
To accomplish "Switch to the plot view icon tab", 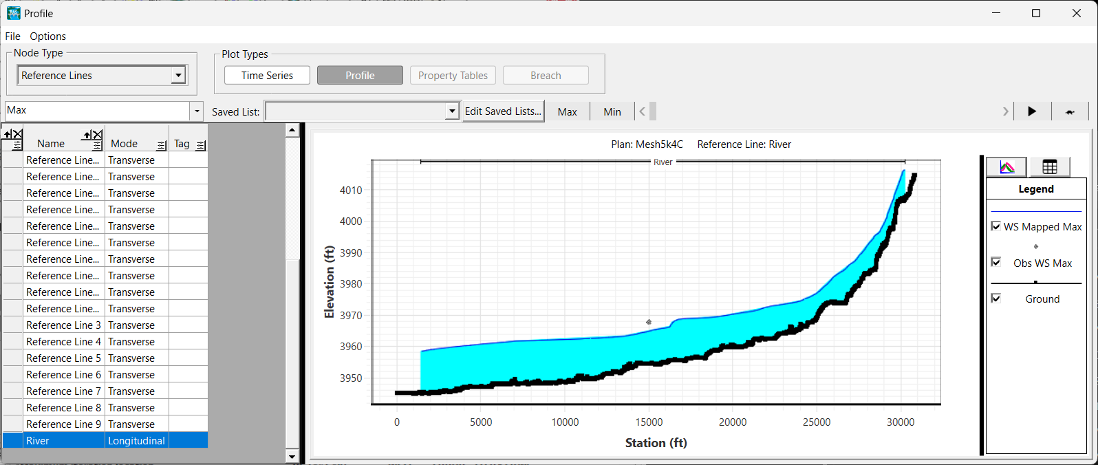I will [1007, 167].
